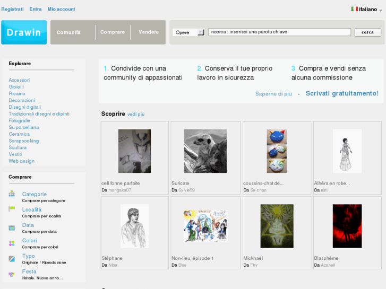The image size is (386, 289).
Task: Click the Stéphane title text
Action: pos(112,258)
